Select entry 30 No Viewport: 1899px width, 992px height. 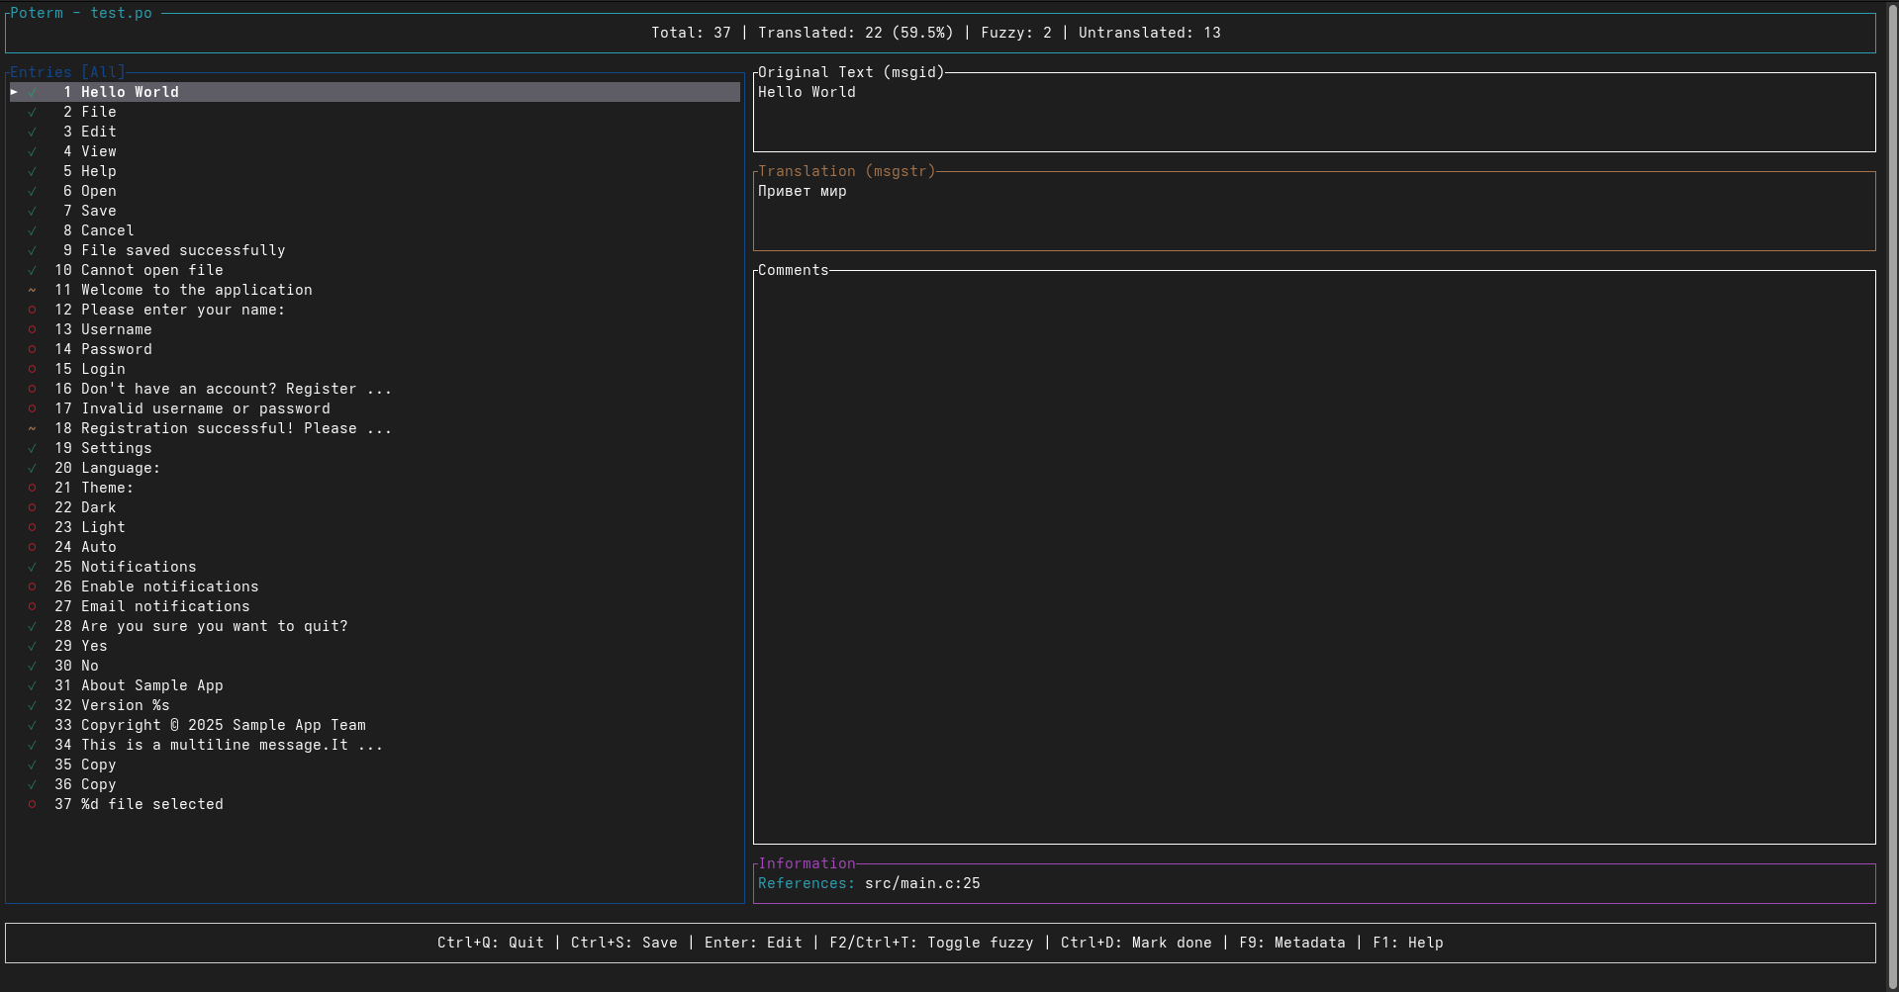tap(375, 666)
